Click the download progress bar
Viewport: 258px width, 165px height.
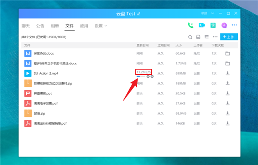click(141, 76)
